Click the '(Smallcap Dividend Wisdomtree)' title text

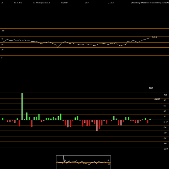click(x=146, y=3)
